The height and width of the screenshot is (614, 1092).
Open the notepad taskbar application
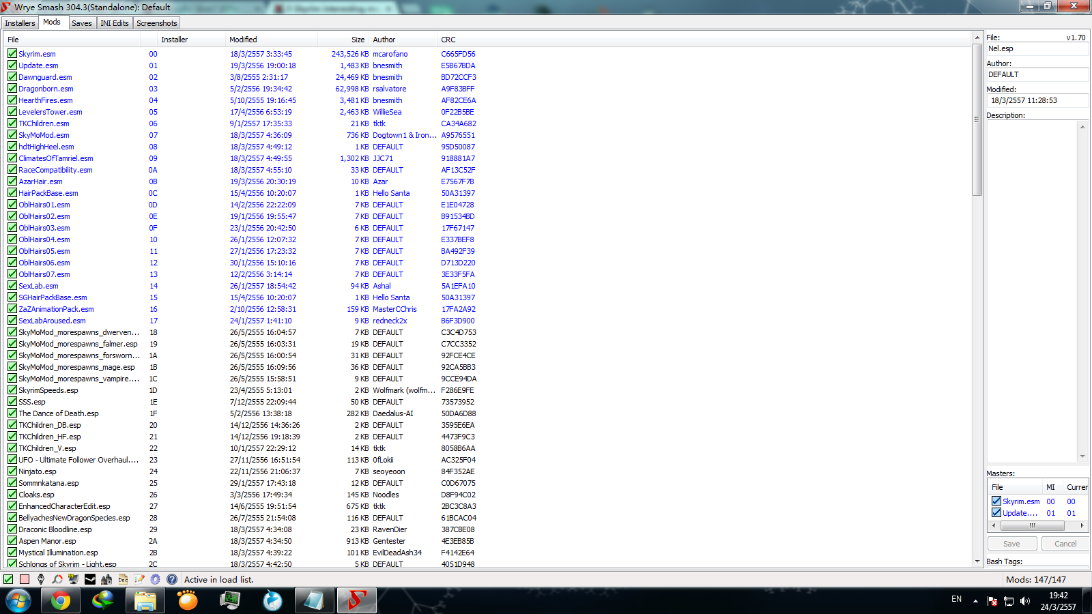click(315, 601)
